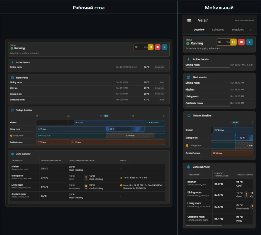The image size is (261, 235).
Task: Click the horizontal scrollbar under mobile Zone overview
Action: coord(204,226)
